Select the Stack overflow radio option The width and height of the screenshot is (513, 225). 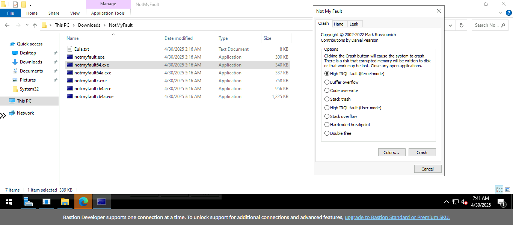[327, 116]
